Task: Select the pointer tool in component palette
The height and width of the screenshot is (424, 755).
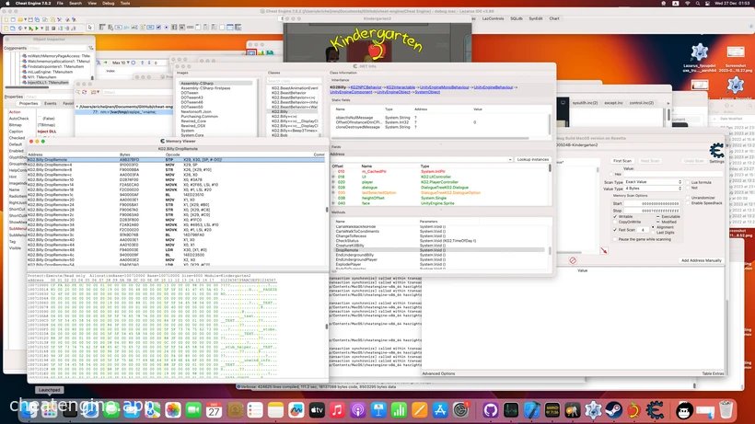Action: point(89,28)
